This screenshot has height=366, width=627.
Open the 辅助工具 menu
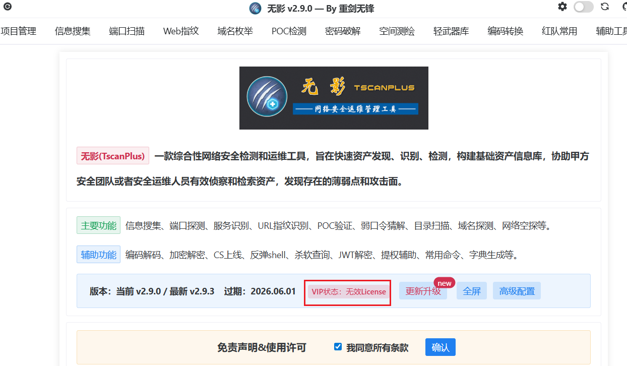pyautogui.click(x=611, y=31)
